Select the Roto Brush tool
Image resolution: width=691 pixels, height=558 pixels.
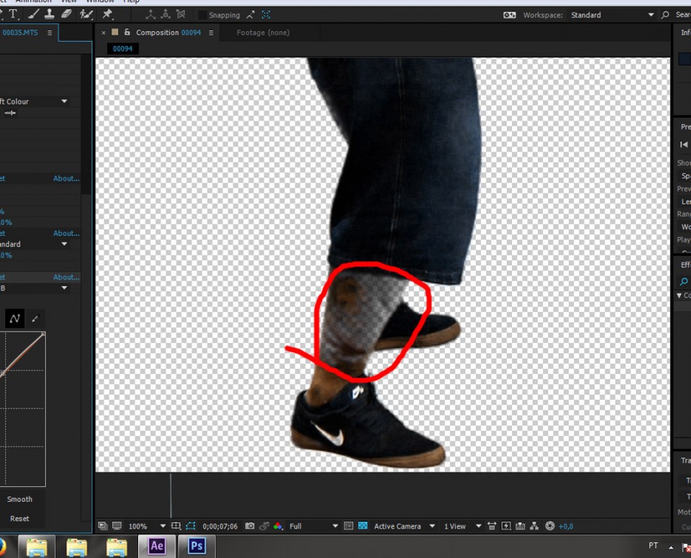tap(86, 14)
